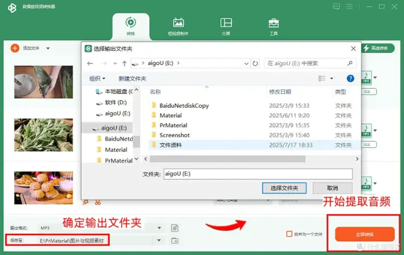This screenshot has width=404, height=255.
Task: Select the Material folder in file list
Action: click(254, 115)
